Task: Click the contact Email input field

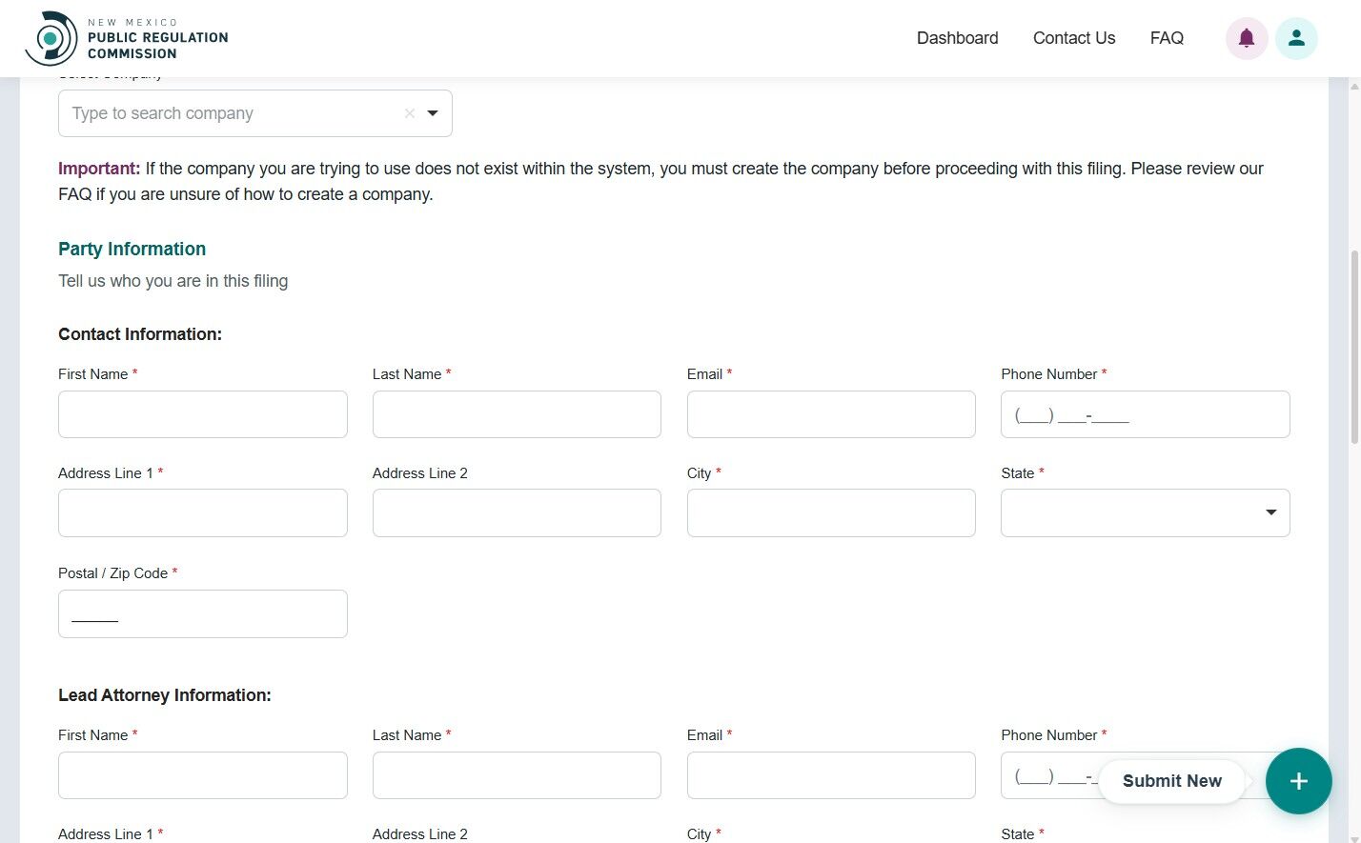Action: click(x=830, y=413)
